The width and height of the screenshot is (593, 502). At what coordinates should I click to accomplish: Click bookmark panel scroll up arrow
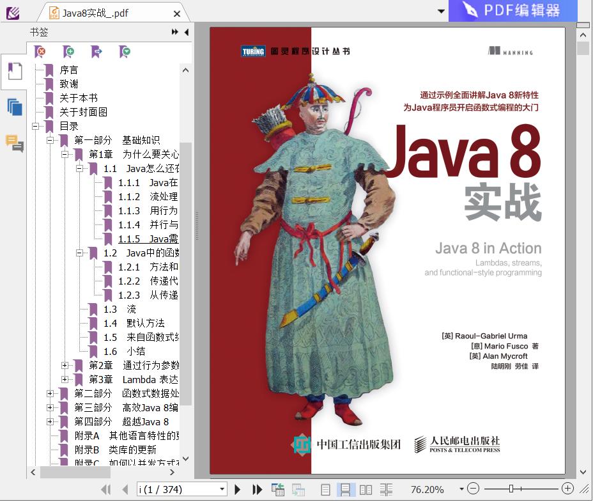(x=185, y=70)
